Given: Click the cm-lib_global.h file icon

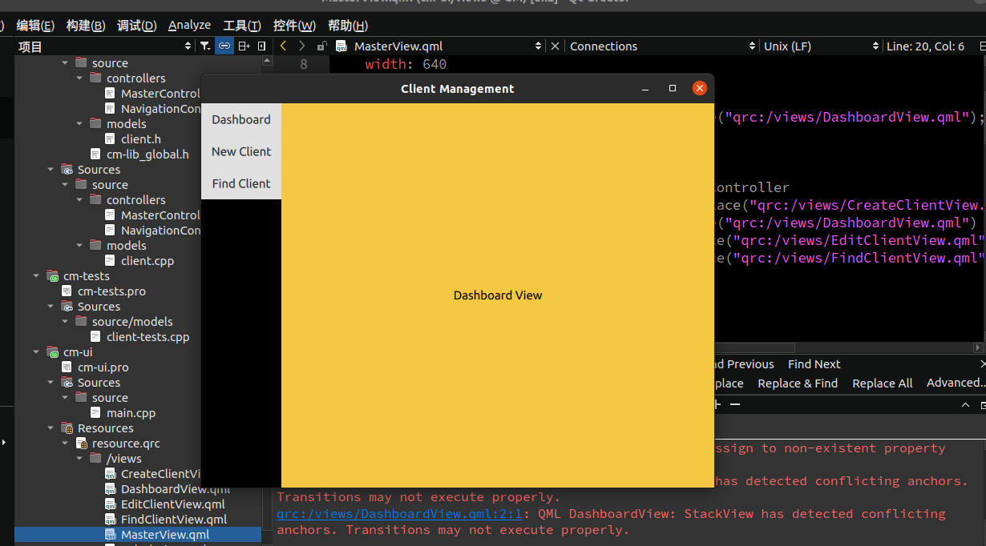Looking at the screenshot, I should coord(96,155).
